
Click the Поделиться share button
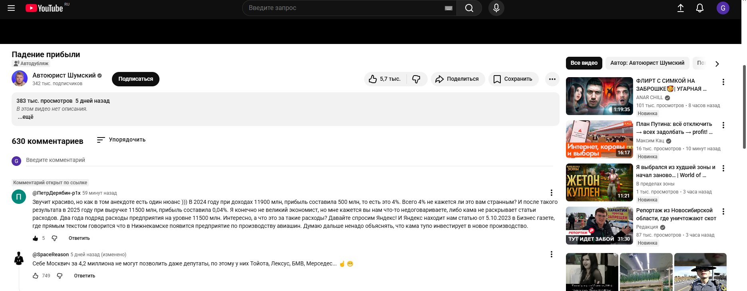(457, 79)
